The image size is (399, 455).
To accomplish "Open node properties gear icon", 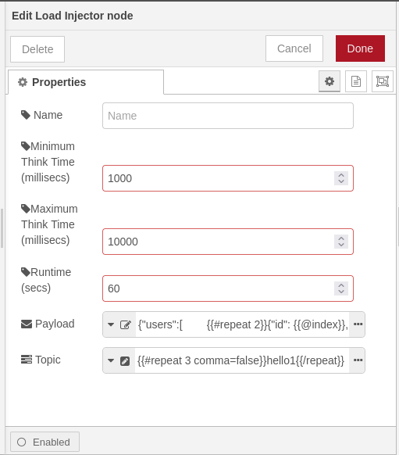I will click(x=330, y=81).
